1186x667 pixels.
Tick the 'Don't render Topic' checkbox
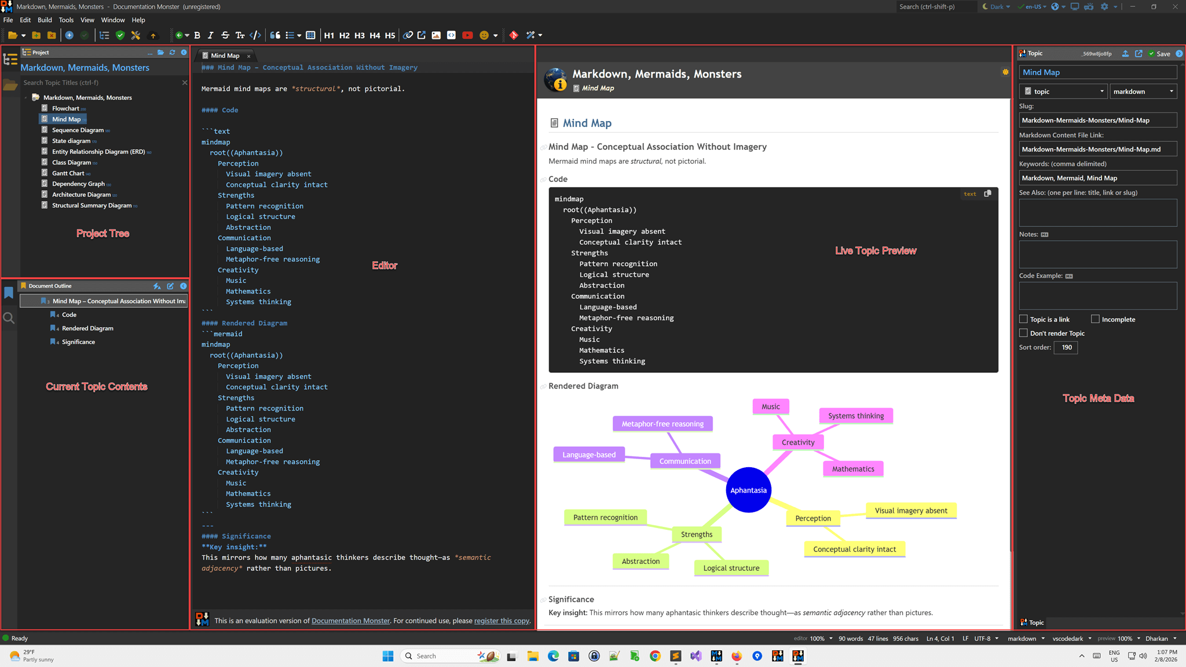click(1023, 333)
